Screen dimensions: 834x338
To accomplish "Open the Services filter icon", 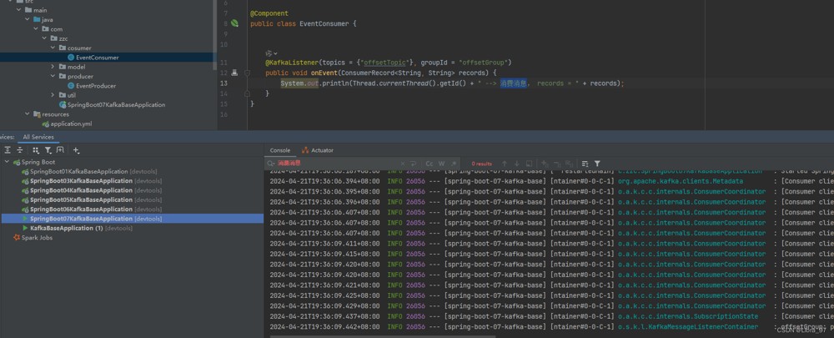I will [x=48, y=150].
